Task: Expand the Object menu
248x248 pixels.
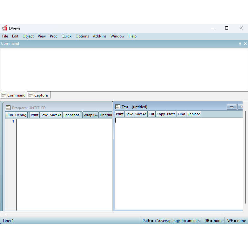Action: click(x=28, y=36)
